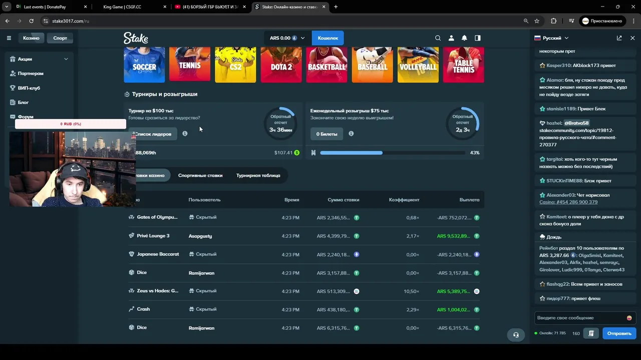The width and height of the screenshot is (641, 360).
Task: Open the Русский chat language dropdown
Action: tap(551, 38)
